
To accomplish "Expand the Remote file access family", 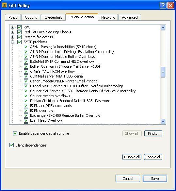I will 12,37.
